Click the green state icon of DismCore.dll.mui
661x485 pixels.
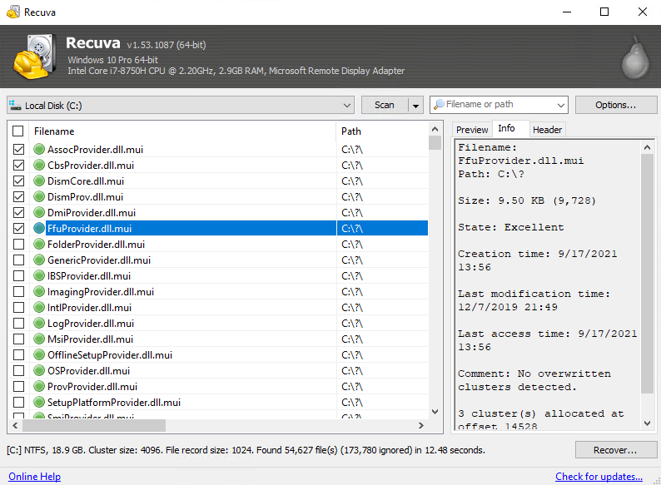coord(39,181)
